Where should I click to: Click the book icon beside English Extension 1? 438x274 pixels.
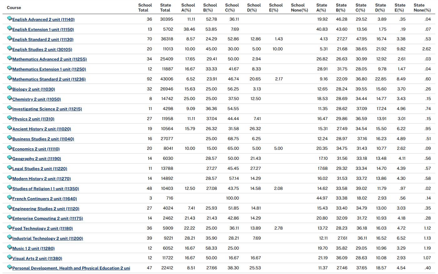(9, 29)
